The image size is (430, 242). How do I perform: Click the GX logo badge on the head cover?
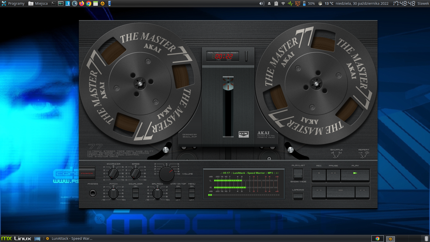click(243, 134)
